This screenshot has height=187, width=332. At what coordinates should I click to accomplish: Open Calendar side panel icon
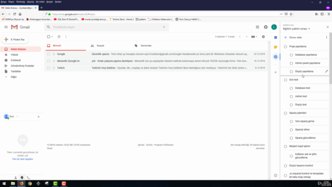[x=275, y=37]
